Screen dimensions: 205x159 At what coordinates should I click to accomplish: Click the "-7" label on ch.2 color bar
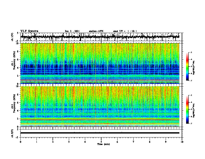coord(191,123)
